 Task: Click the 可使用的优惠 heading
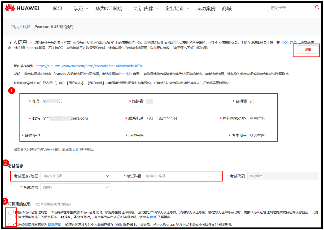tap(19, 204)
